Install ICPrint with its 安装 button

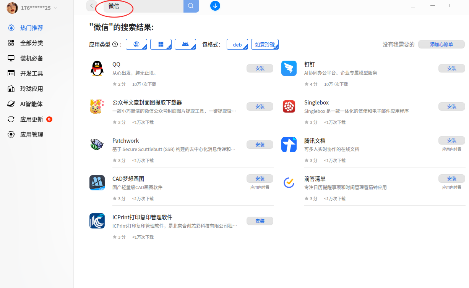[x=260, y=221]
